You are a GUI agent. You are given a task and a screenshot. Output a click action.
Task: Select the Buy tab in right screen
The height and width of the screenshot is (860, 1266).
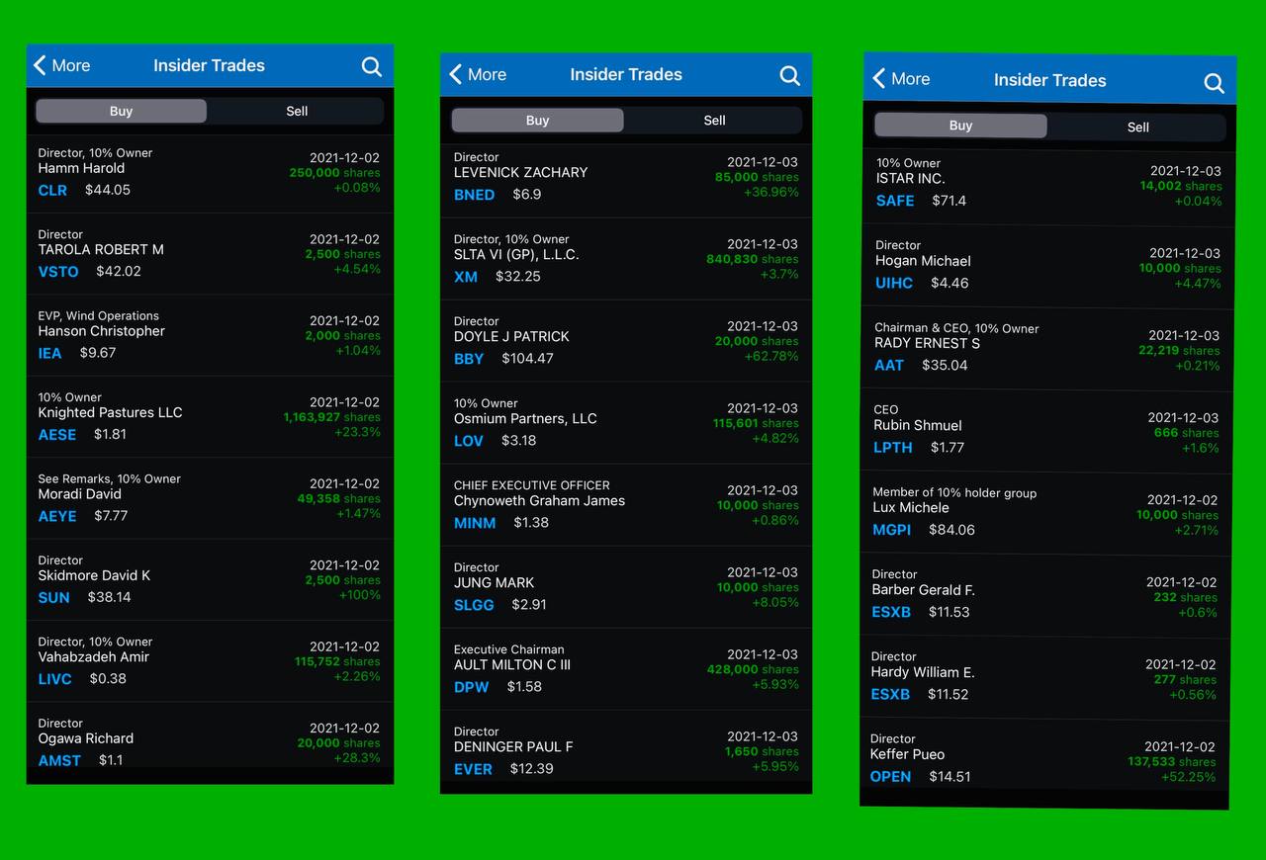(960, 126)
